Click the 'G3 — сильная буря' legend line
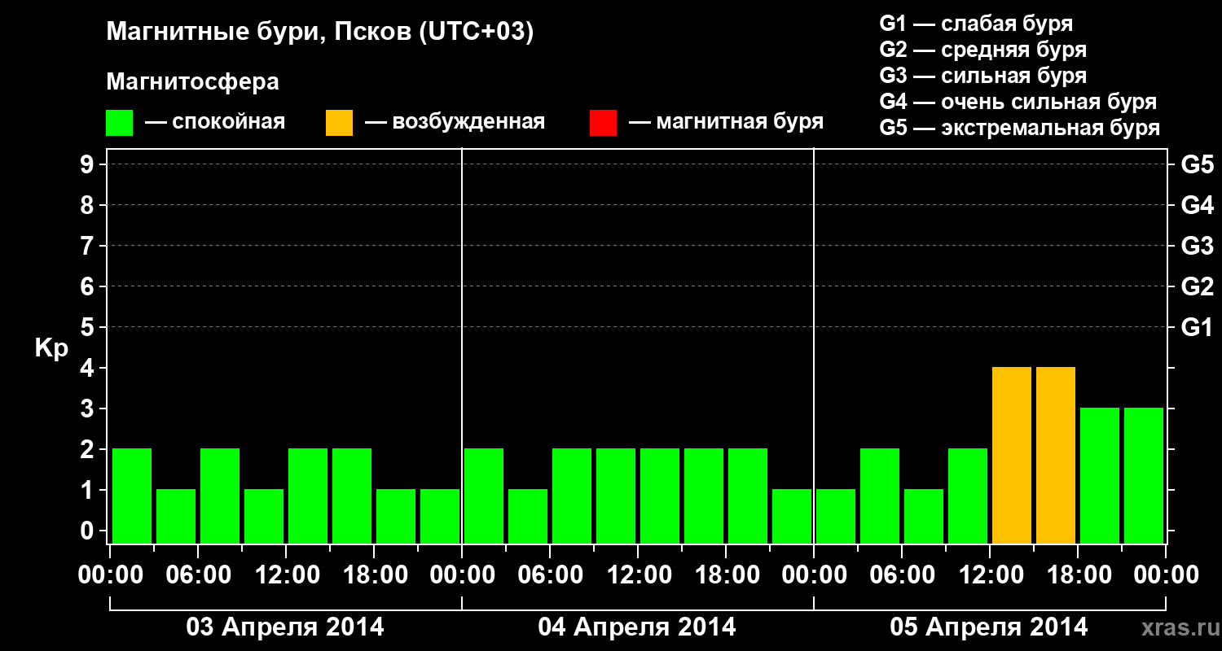This screenshot has height=651, width=1222. [x=982, y=76]
